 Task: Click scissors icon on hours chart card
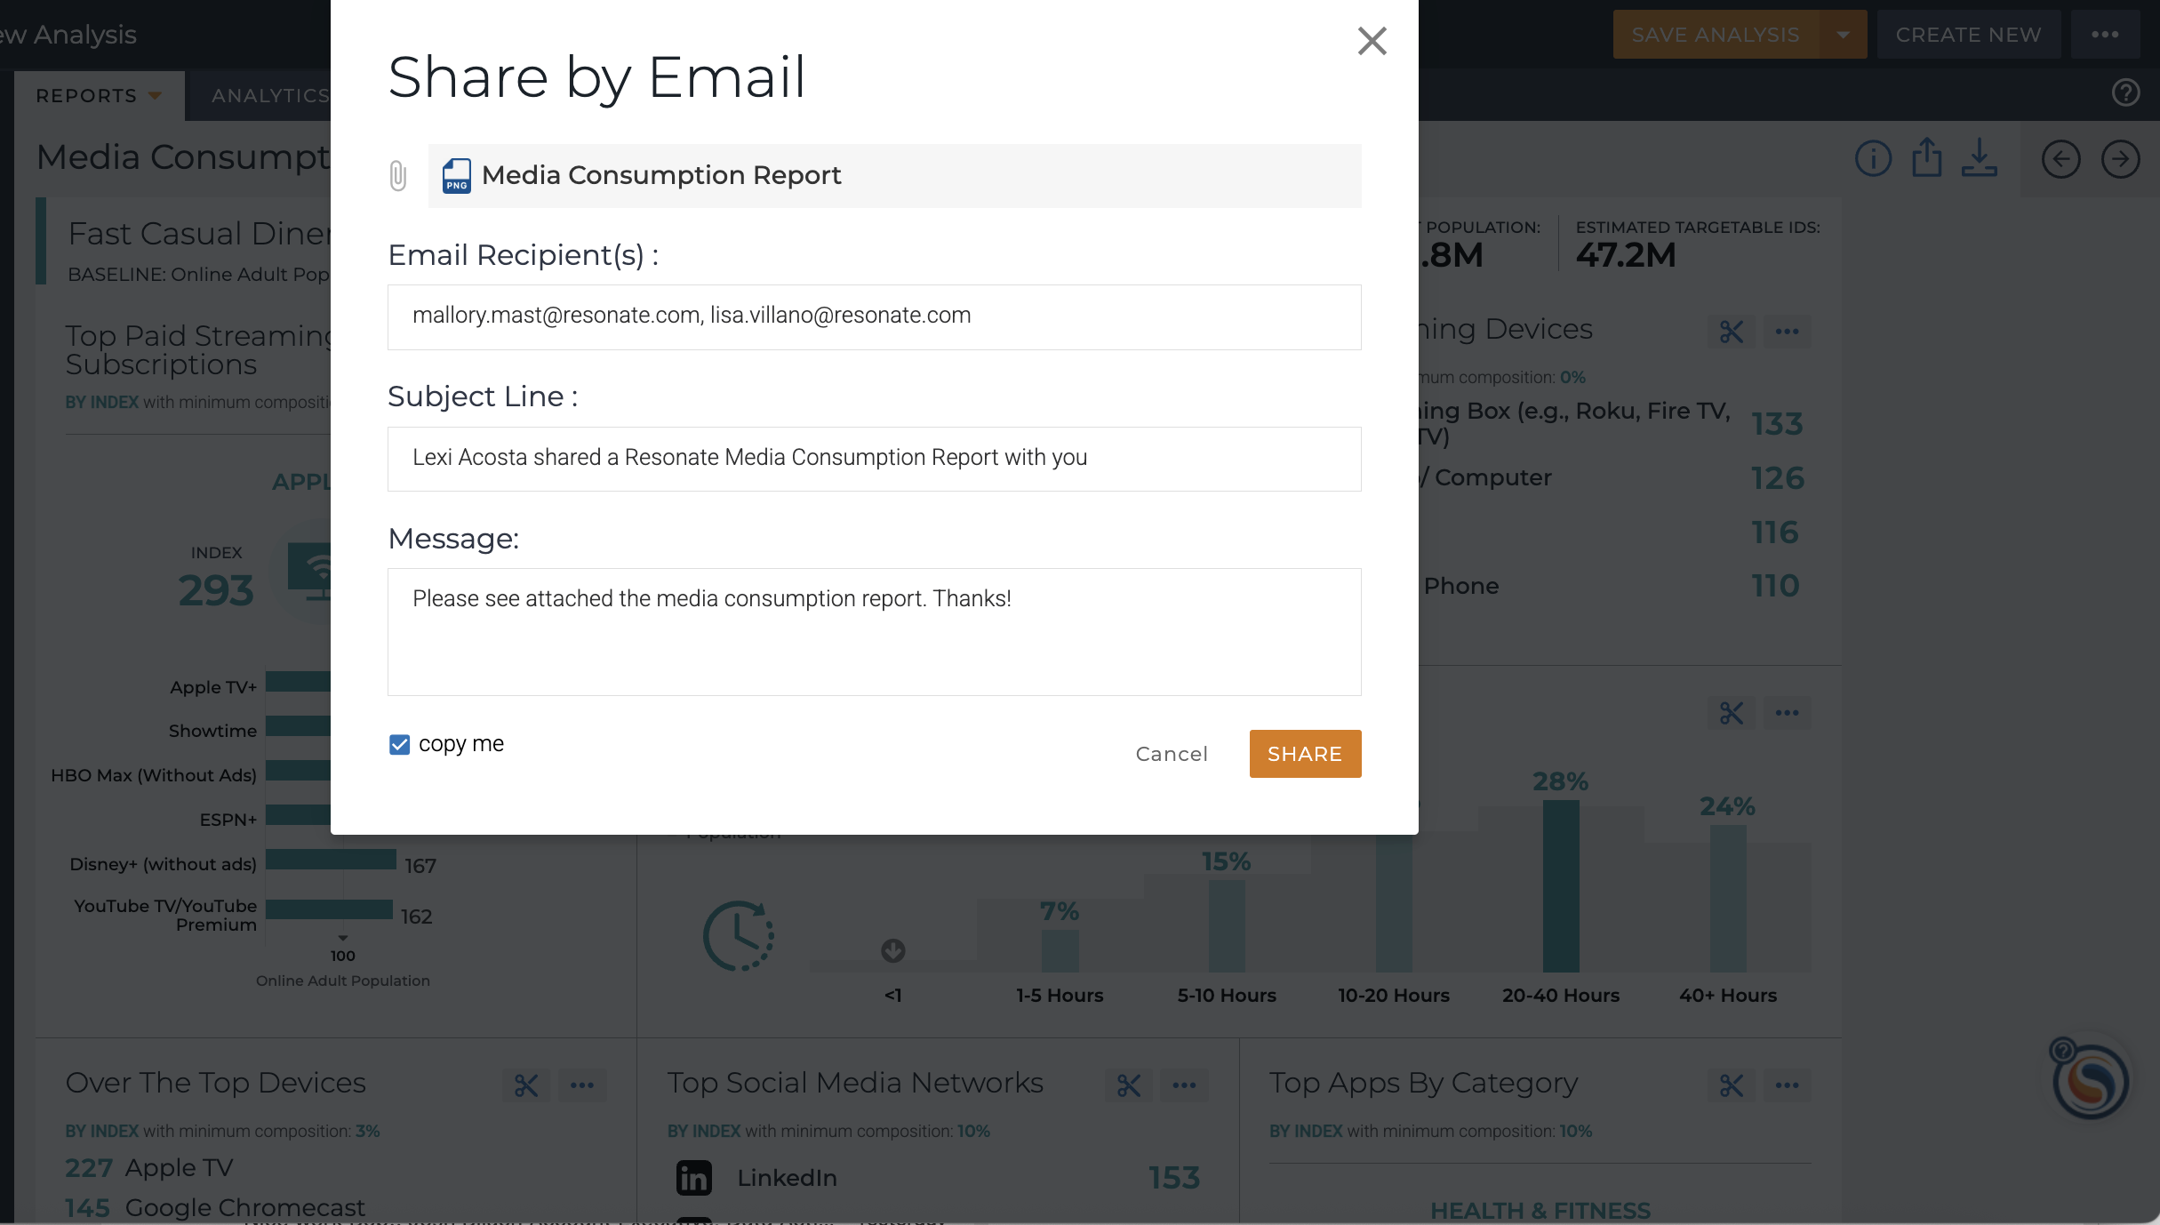click(x=1731, y=713)
